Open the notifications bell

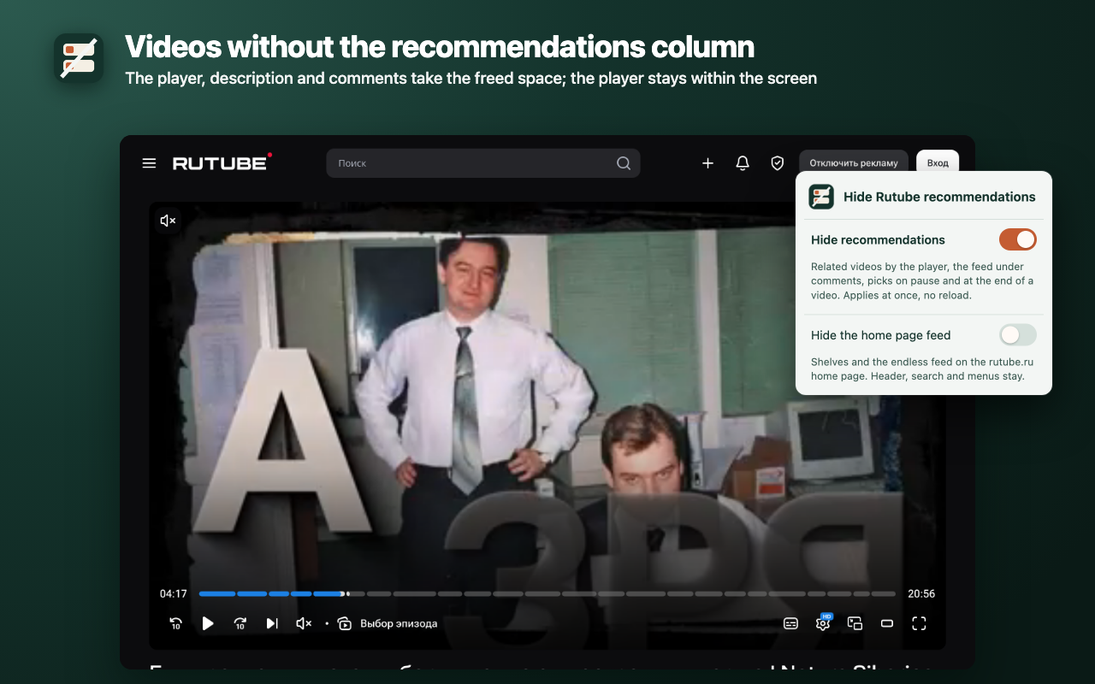[x=743, y=163]
